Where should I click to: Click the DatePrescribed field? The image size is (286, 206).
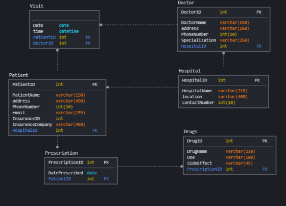66,173
